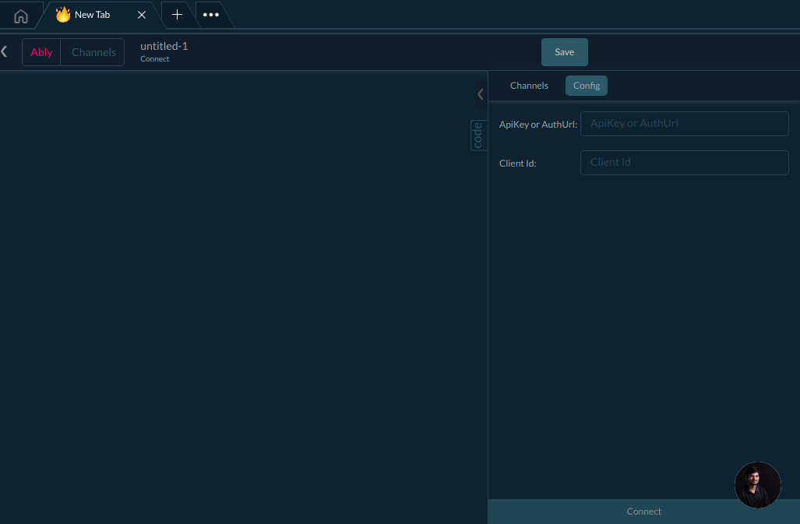
Task: Close the New Tab tab
Action: tap(142, 15)
